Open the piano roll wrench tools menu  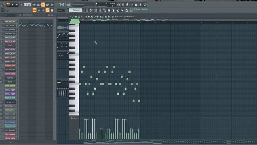pyautogui.click(x=73, y=17)
